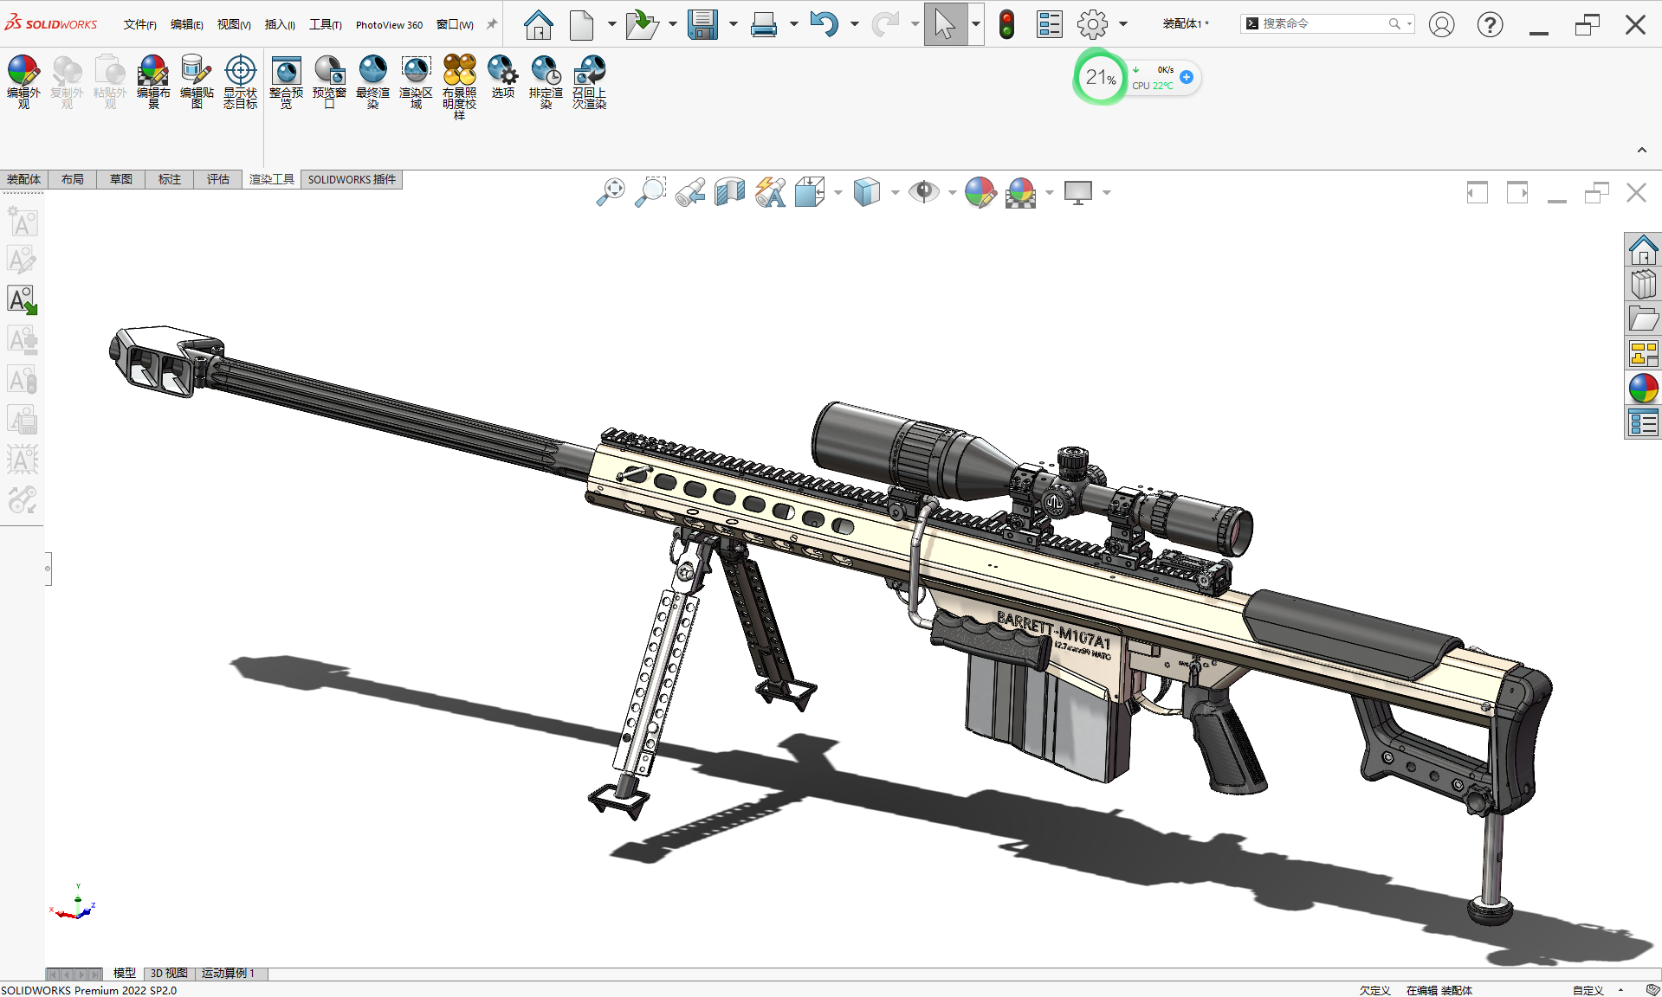1662x997 pixels.
Task: Expand the collapsed FeatureManager panel handle
Action: tap(48, 569)
